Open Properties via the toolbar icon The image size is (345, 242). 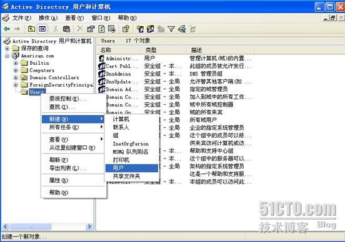[91, 29]
